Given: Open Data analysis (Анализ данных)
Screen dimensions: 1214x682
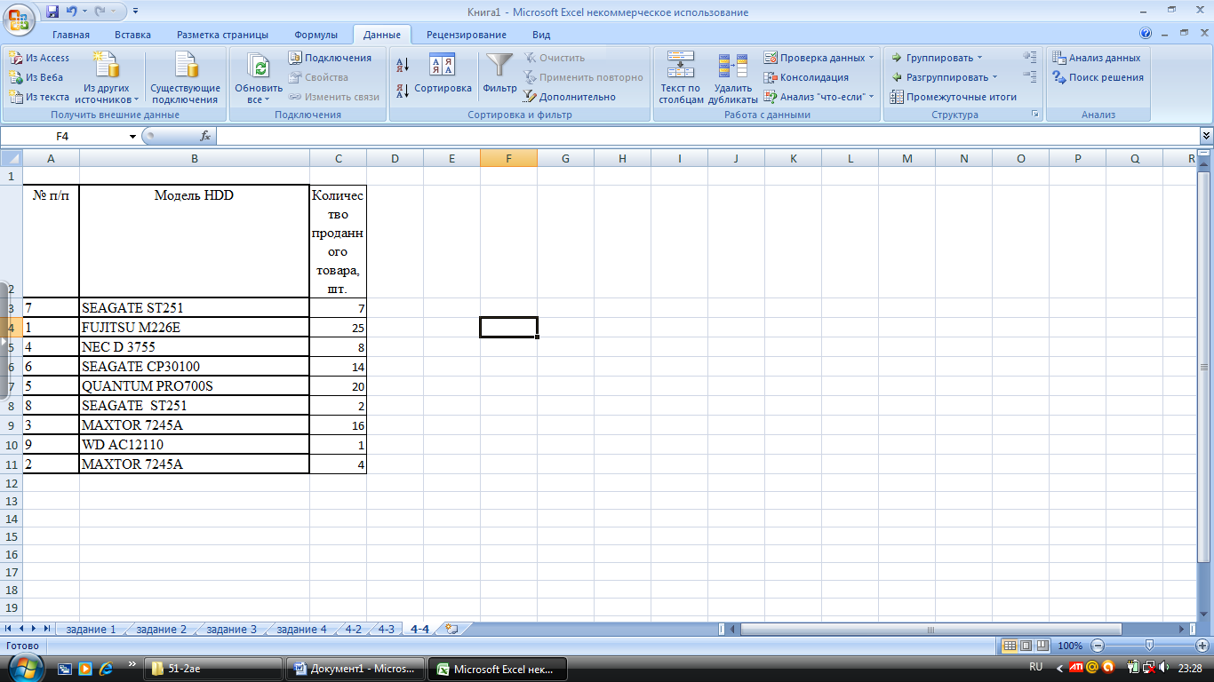Looking at the screenshot, I should click(x=1097, y=58).
